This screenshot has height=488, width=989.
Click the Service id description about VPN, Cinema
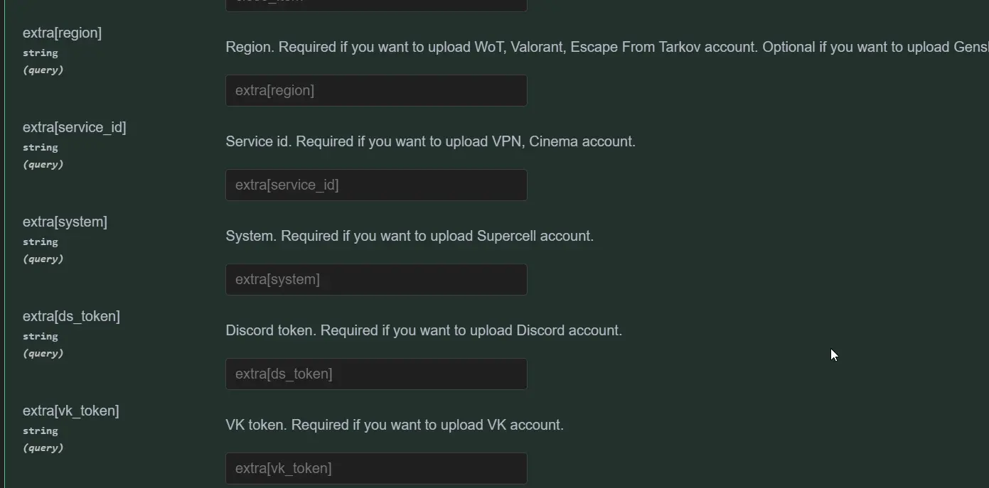(x=430, y=141)
